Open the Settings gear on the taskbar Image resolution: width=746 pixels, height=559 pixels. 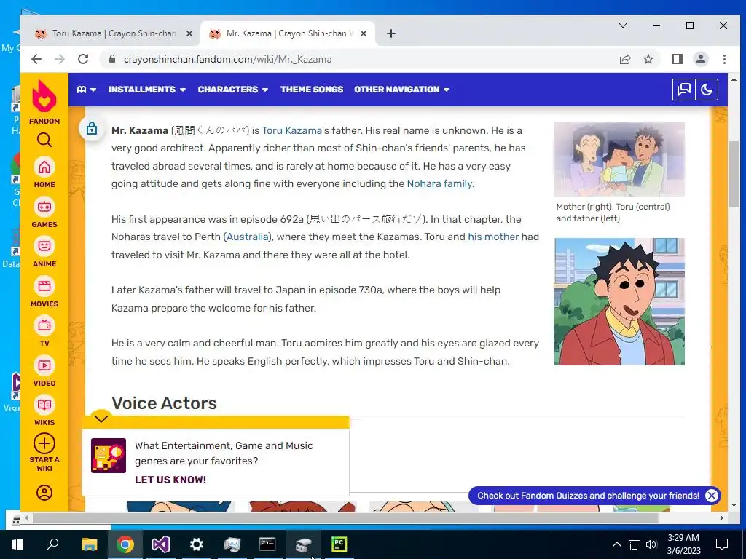click(x=196, y=544)
